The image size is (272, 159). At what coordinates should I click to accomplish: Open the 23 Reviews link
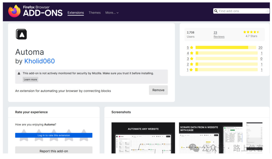(x=219, y=34)
